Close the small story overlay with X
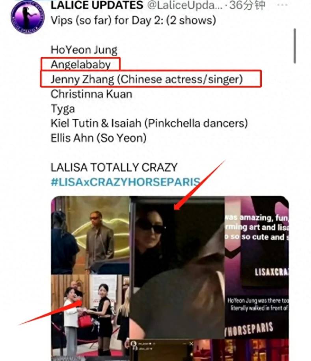311x361 pixels. coord(191,344)
